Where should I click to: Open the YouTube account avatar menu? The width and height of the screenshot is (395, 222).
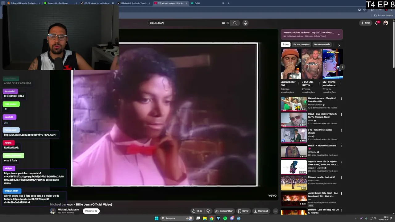[385, 23]
